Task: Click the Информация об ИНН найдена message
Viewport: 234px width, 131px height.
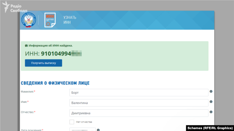Action: tap(51, 45)
